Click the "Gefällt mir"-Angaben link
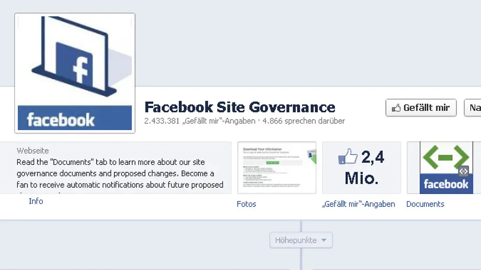Image resolution: width=481 pixels, height=270 pixels. click(359, 204)
